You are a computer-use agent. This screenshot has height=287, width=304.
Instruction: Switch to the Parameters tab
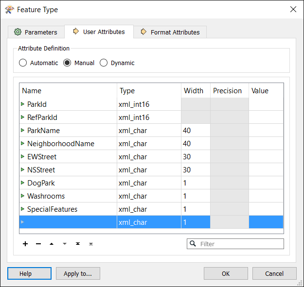(36, 32)
